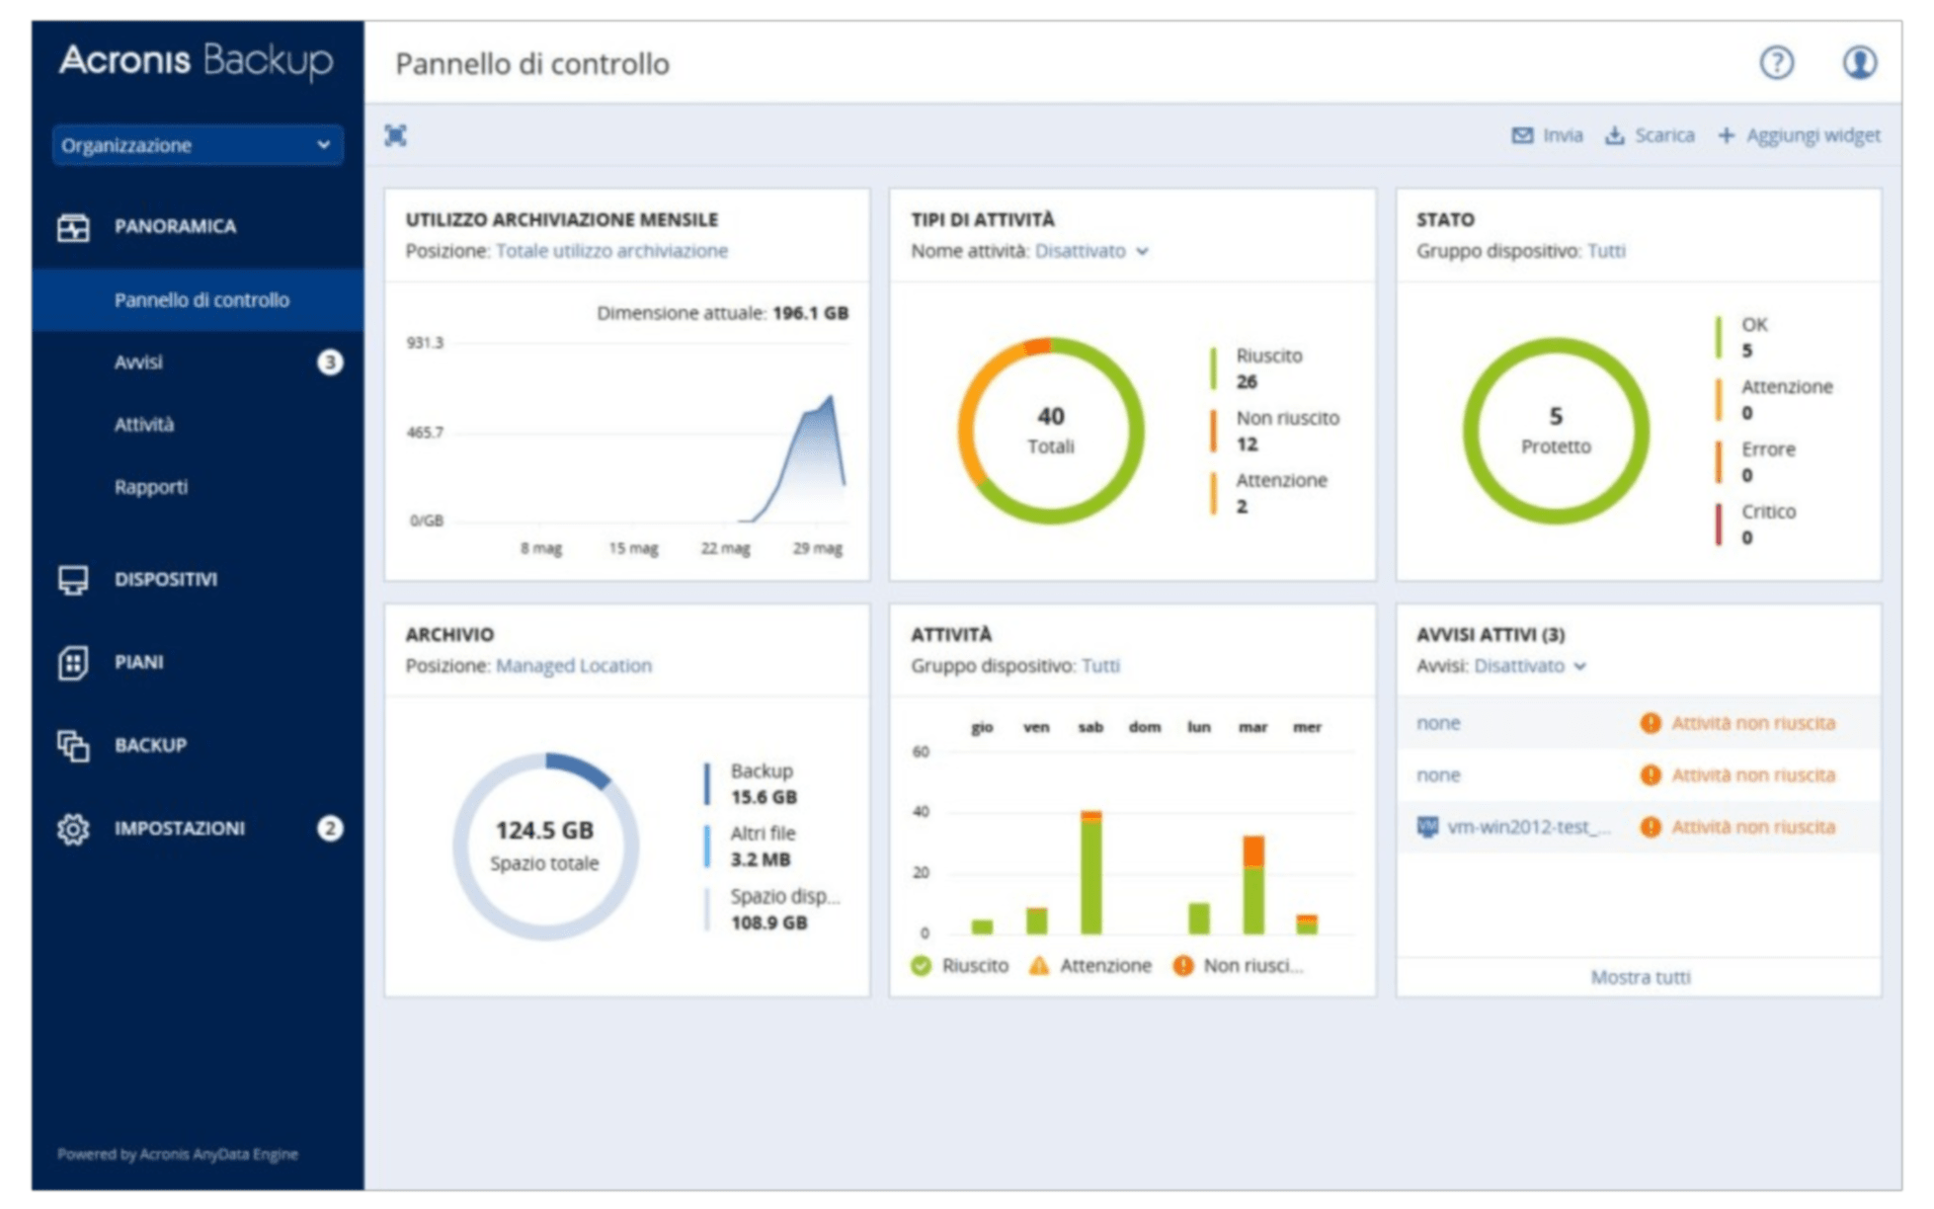The width and height of the screenshot is (1934, 1209).
Task: Download the dashboard with Scarica
Action: (x=1650, y=135)
